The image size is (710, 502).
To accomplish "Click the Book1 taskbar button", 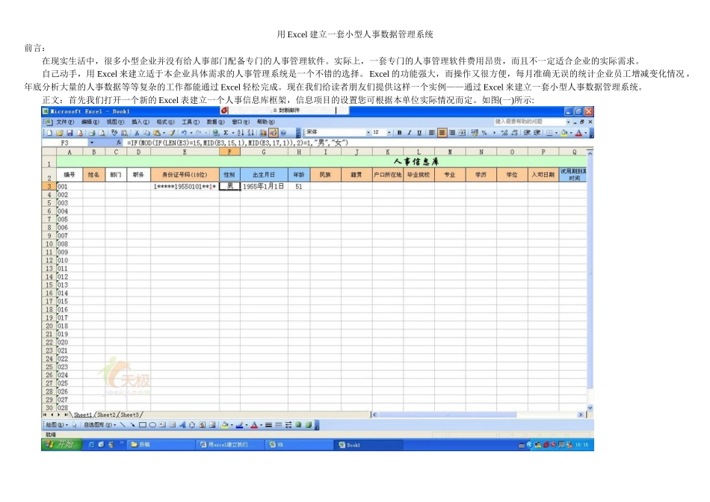I will click(369, 445).
